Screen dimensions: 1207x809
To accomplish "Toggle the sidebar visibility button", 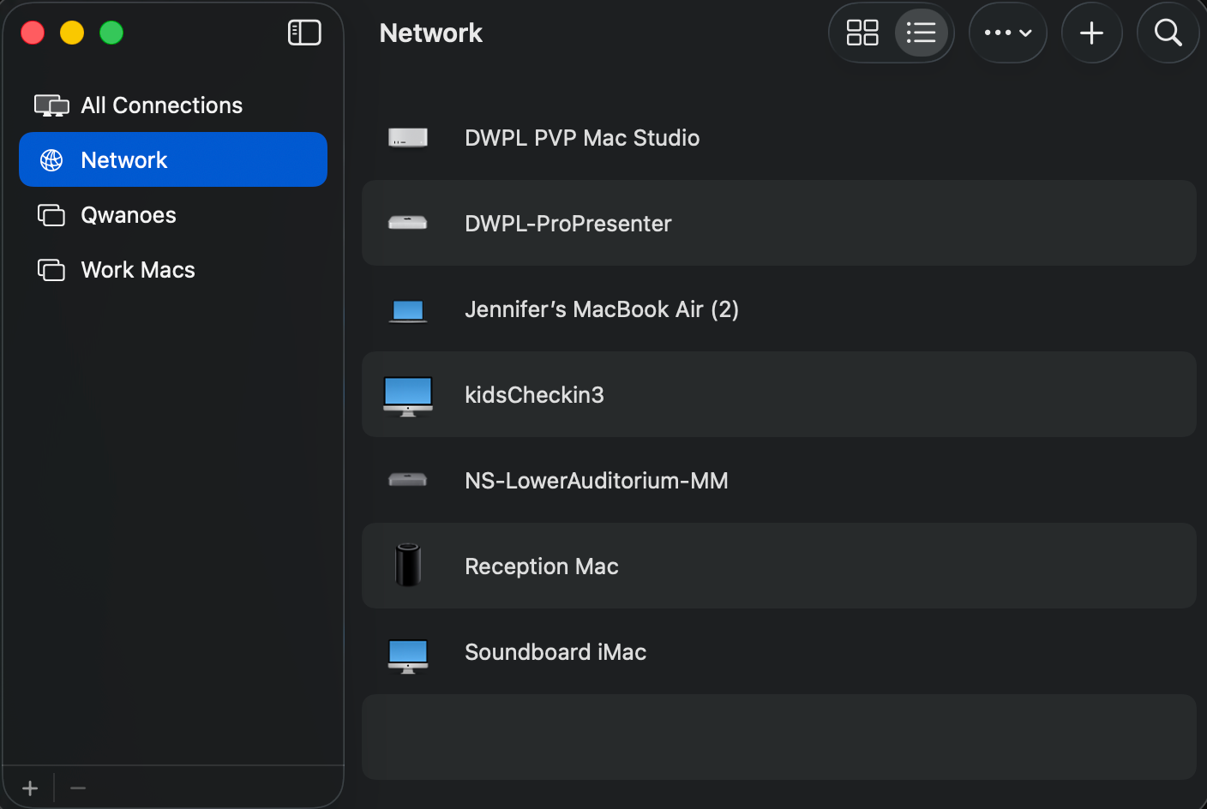I will click(x=304, y=33).
